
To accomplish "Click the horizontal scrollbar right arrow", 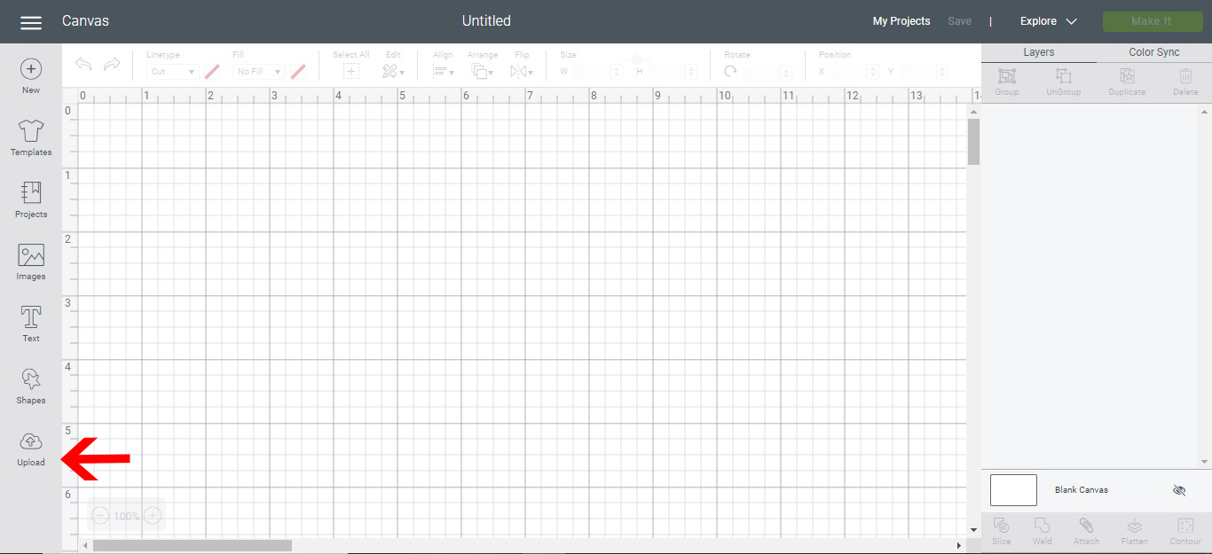I will (959, 546).
